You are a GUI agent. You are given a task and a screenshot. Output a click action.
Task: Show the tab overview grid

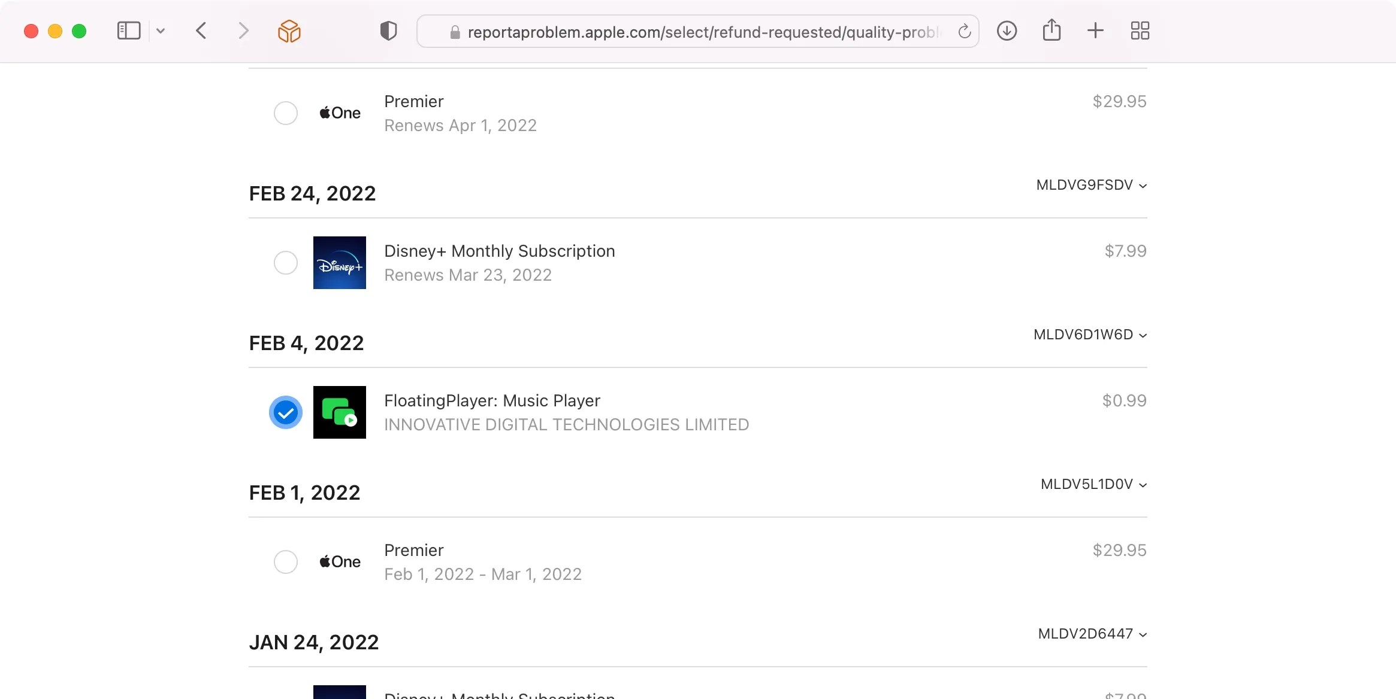1140,30
